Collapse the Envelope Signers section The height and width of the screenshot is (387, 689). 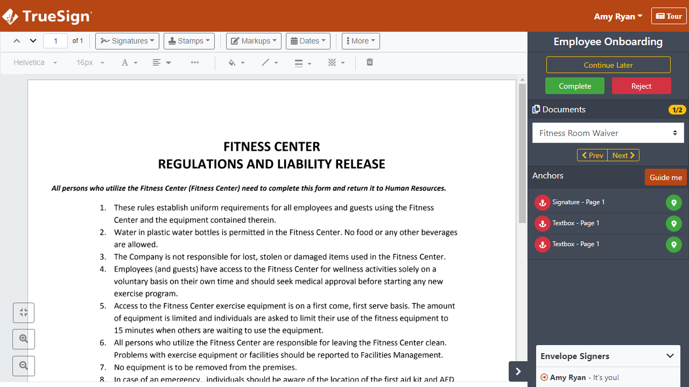click(x=670, y=356)
